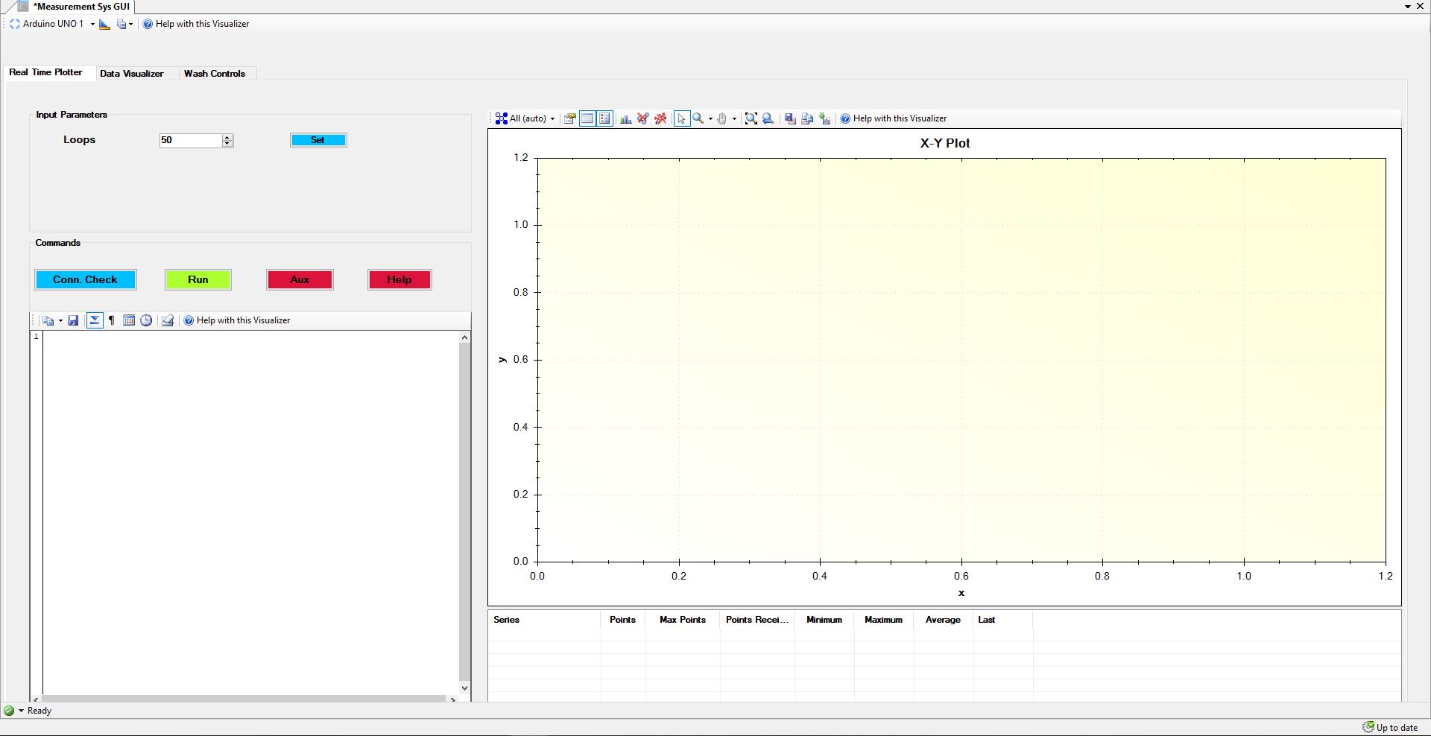The width and height of the screenshot is (1431, 736).
Task: Click the interface designer ruler icon
Action: [104, 25]
